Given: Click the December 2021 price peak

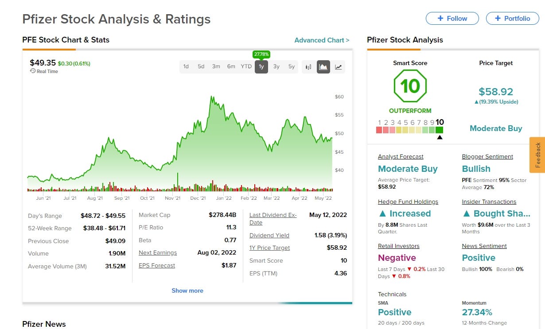Looking at the screenshot, I should click(x=212, y=97).
